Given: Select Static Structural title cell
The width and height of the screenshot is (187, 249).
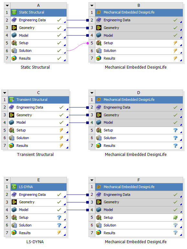Looking at the screenshot, I should (38, 12).
